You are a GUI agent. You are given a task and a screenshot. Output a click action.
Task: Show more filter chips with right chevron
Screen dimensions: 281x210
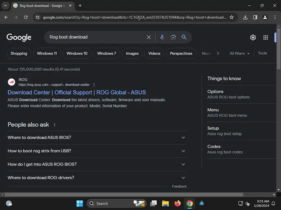pyautogui.click(x=218, y=53)
